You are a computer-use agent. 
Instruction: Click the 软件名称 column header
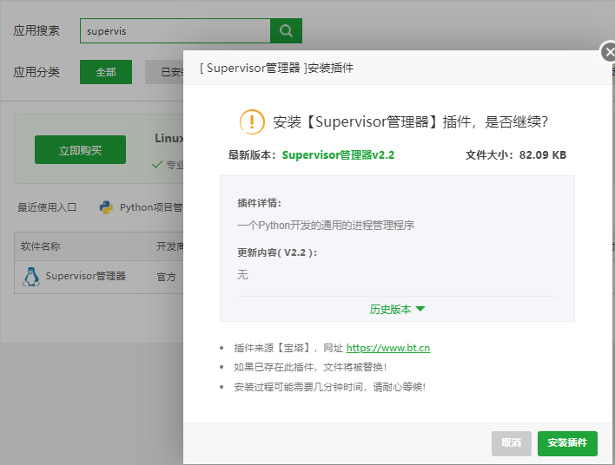click(41, 246)
